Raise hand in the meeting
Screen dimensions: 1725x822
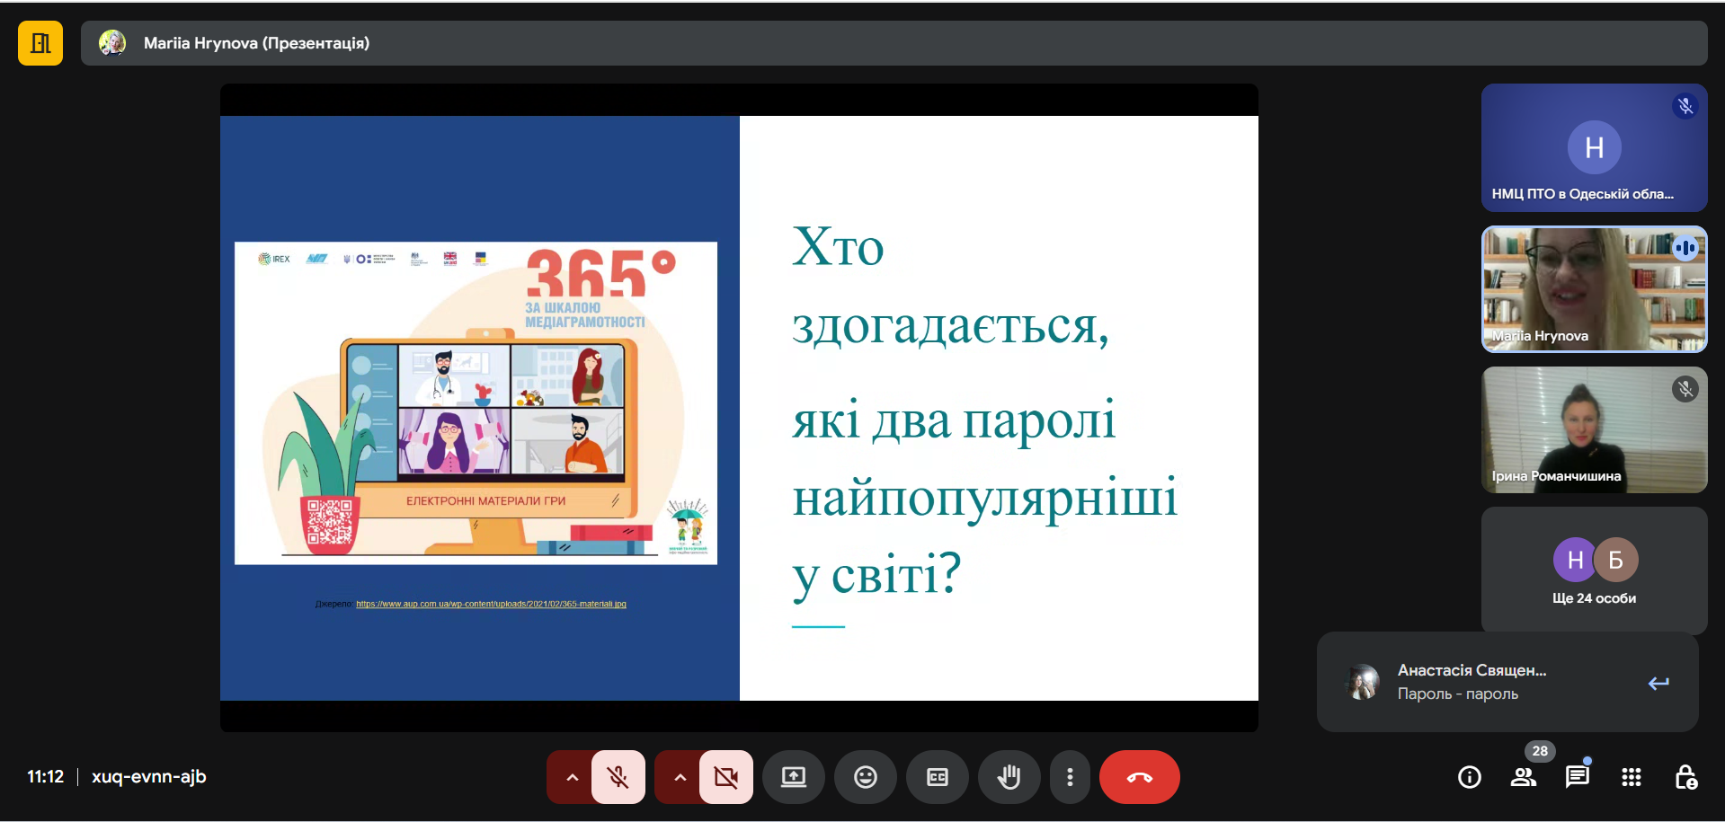[x=1009, y=777]
